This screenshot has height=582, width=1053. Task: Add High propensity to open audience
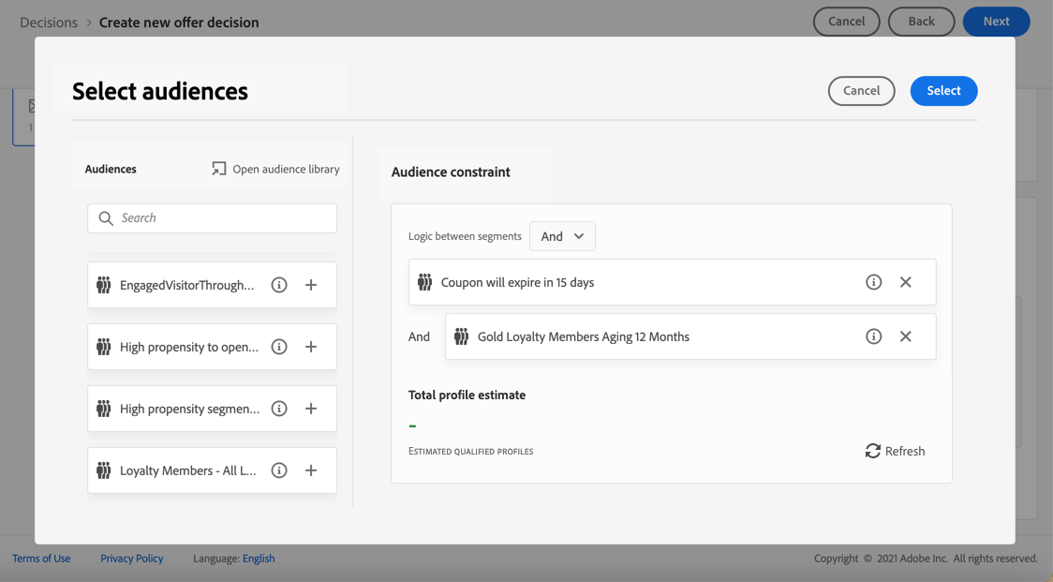tap(311, 347)
